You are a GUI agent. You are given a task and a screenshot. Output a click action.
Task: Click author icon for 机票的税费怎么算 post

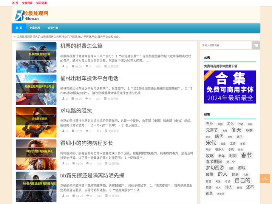(63, 66)
